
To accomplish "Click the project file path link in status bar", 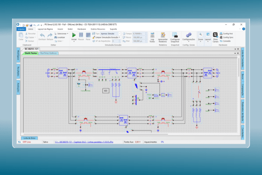I will (84, 142).
